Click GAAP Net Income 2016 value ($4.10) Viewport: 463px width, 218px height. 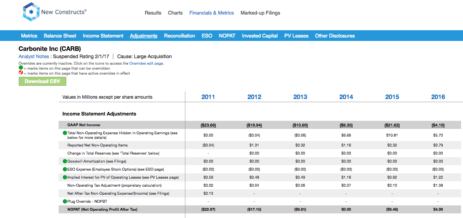(x=438, y=125)
